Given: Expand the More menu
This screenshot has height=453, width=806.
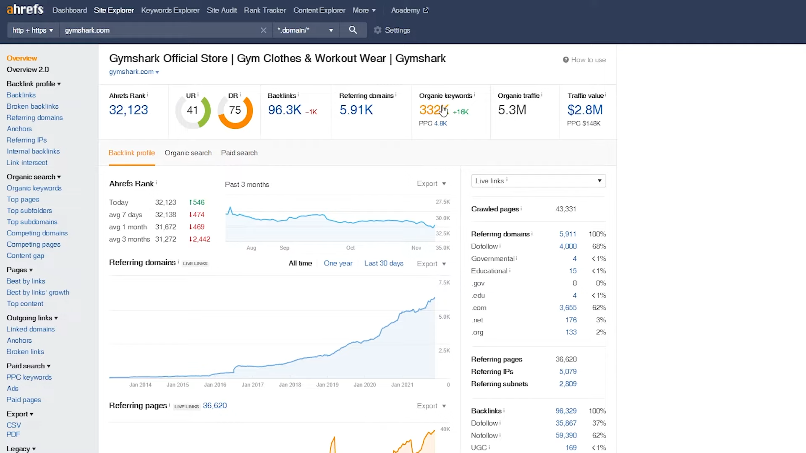Looking at the screenshot, I should click(364, 10).
